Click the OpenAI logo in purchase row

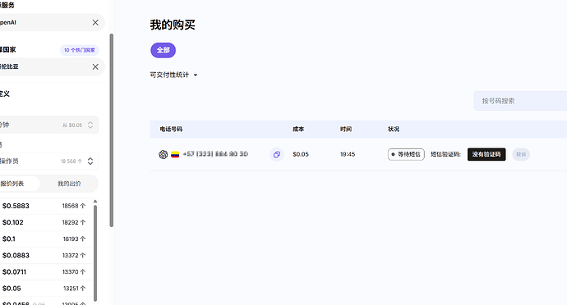pos(163,154)
